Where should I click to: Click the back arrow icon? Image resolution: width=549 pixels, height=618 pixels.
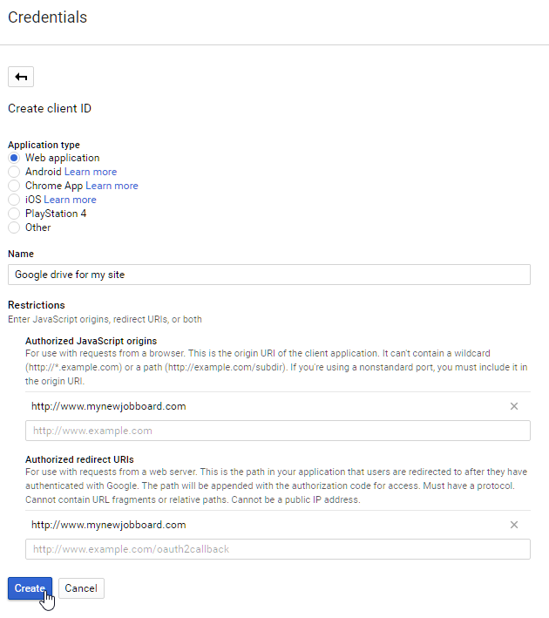tap(21, 77)
